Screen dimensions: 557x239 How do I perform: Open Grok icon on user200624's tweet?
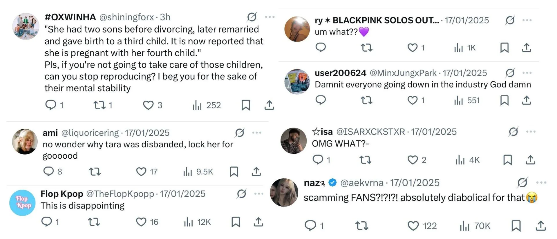[x=510, y=73]
